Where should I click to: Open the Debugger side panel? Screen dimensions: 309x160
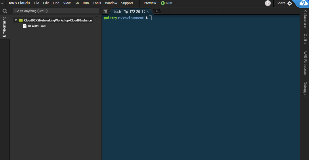pos(305,89)
